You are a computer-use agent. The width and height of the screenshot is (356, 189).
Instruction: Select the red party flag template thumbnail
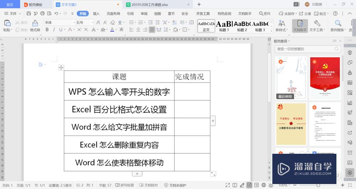(325, 78)
